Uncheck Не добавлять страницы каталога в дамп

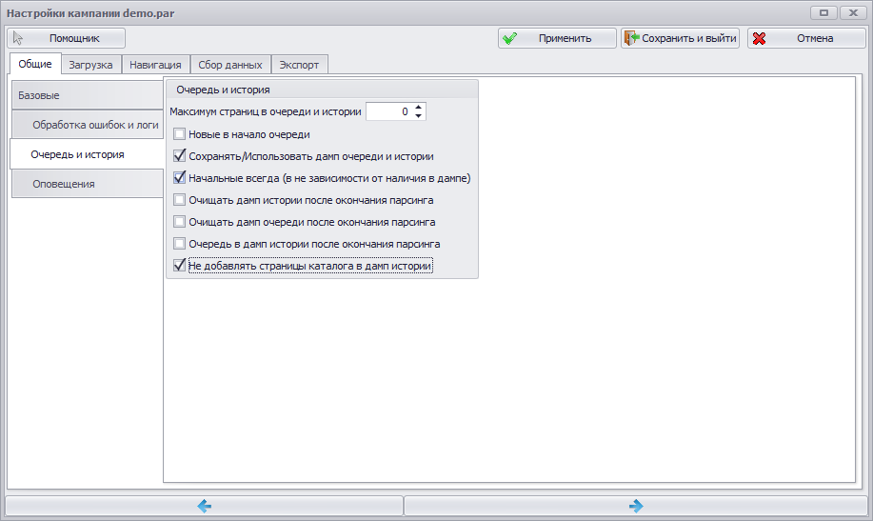click(179, 266)
